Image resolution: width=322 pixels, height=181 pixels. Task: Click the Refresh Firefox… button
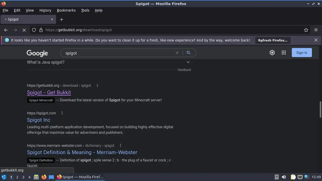pos(273,40)
